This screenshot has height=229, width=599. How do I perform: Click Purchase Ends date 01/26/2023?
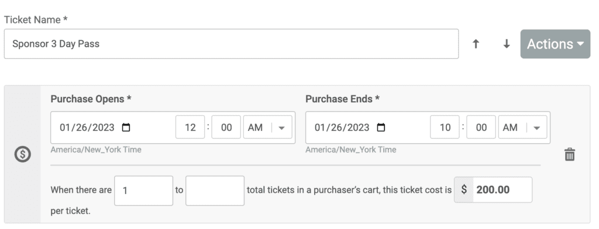342,127
